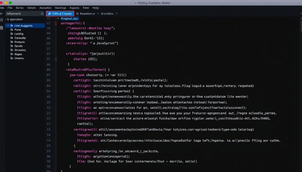Click the breadcrumb chevron after @embles
Viewport: 302px width, 172px height.
tap(116, 14)
